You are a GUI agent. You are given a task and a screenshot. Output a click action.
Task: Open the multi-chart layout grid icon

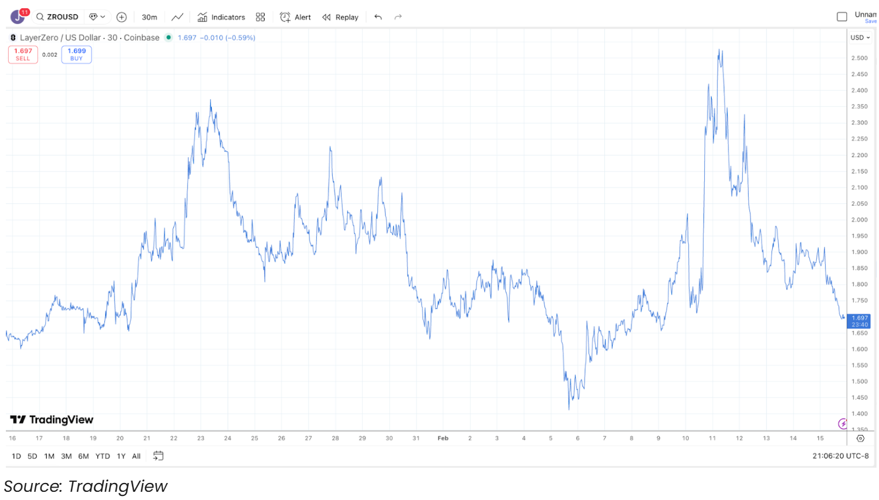[x=261, y=17]
